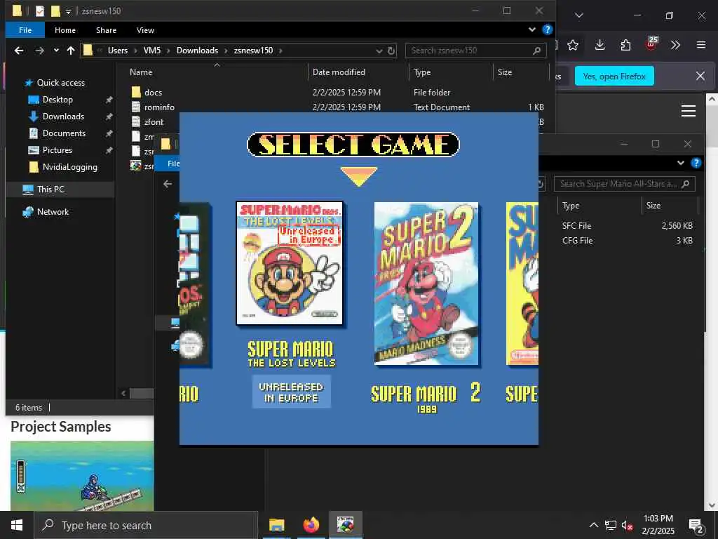Select the CFG File row
The height and width of the screenshot is (539, 718).
tap(628, 241)
